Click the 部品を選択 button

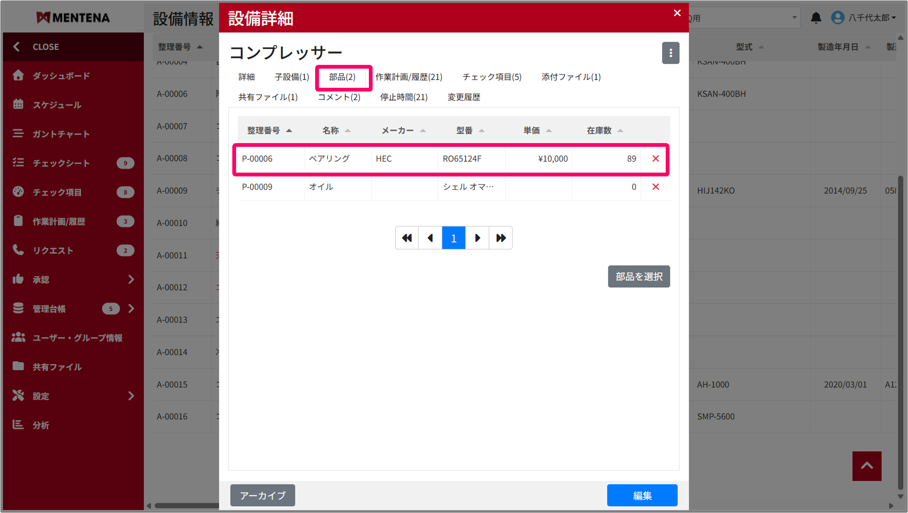click(x=639, y=277)
